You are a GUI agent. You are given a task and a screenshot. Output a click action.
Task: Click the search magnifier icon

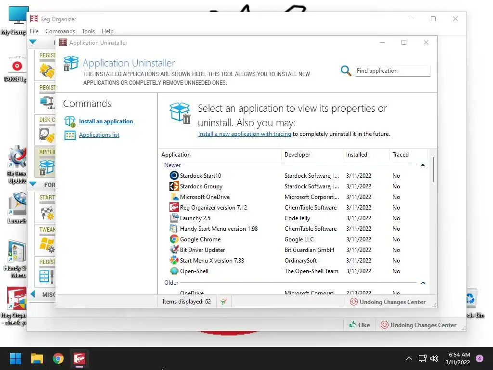click(x=346, y=71)
